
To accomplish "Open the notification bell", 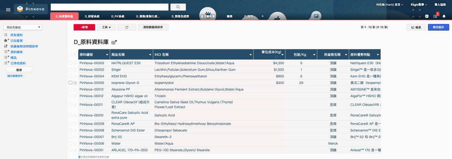I will pyautogui.click(x=444, y=17).
